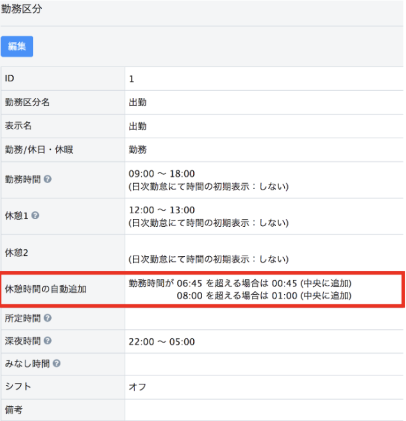Screen dimensions: 406x421
Task: Click the 備考 row label
Action: click(x=14, y=410)
